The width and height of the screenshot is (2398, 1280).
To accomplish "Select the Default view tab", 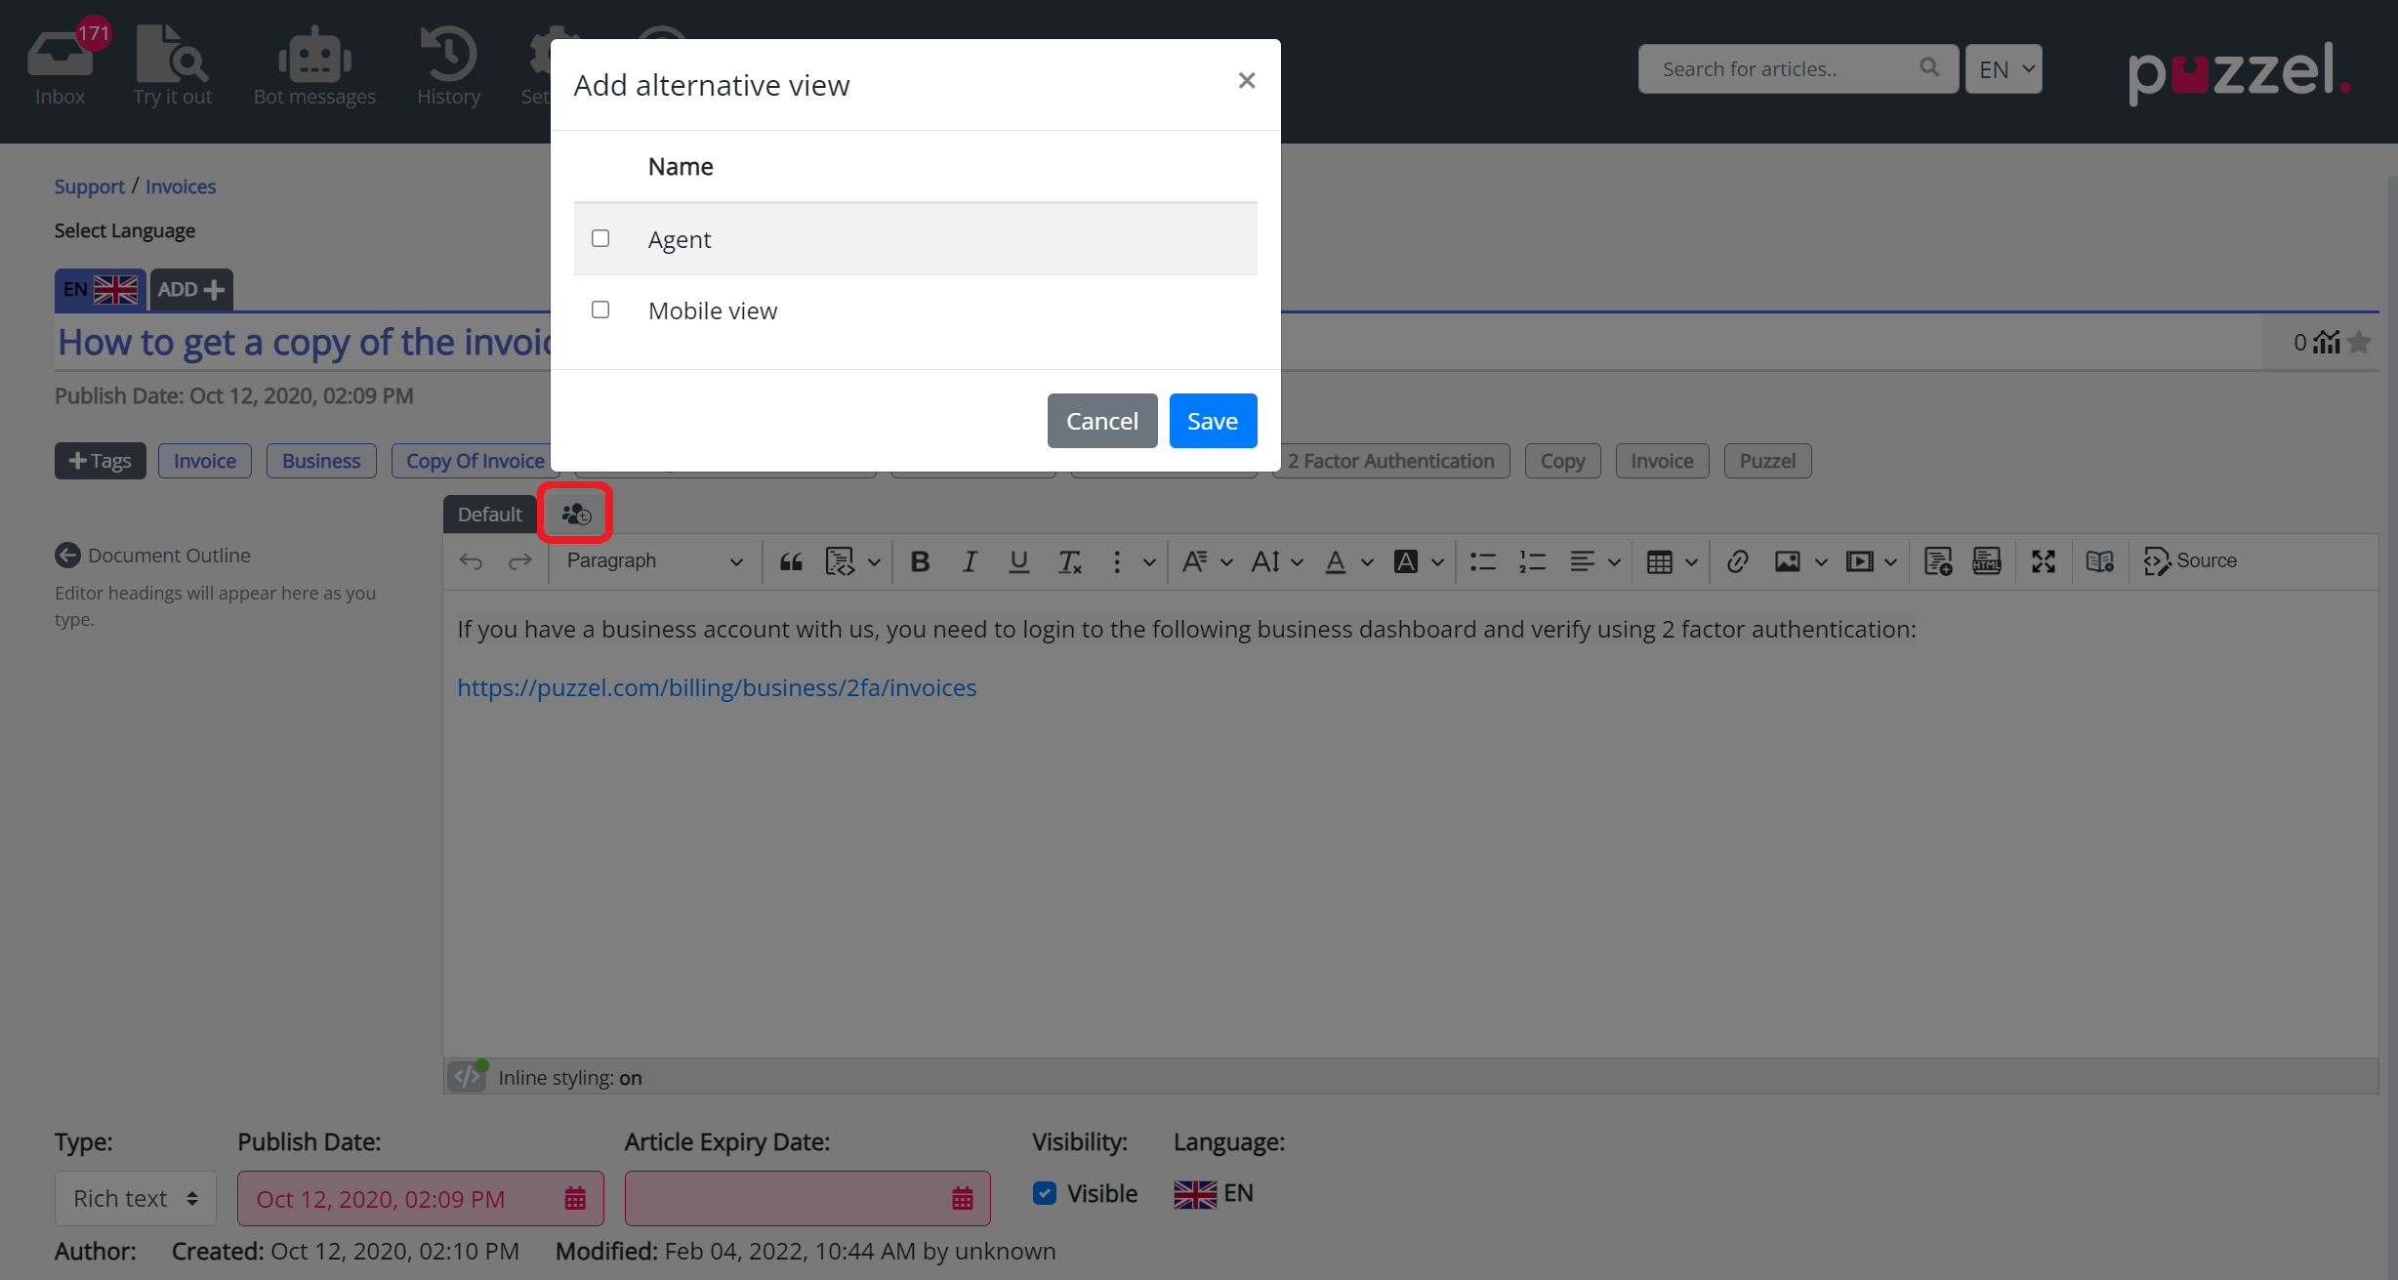I will [489, 514].
